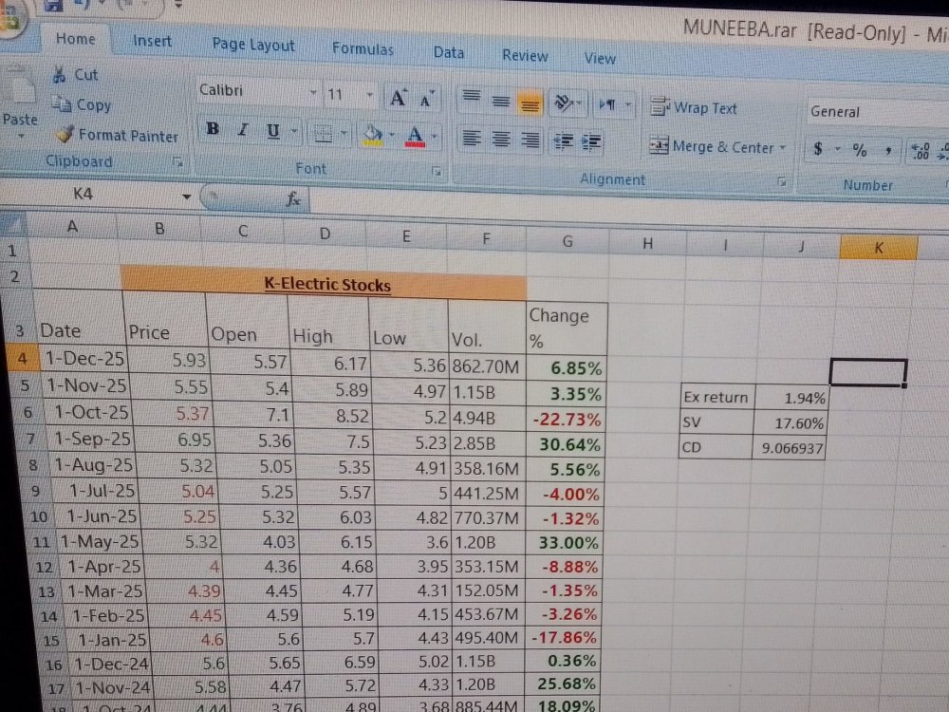
Task: Activate the Format Painter
Action: coord(118,135)
